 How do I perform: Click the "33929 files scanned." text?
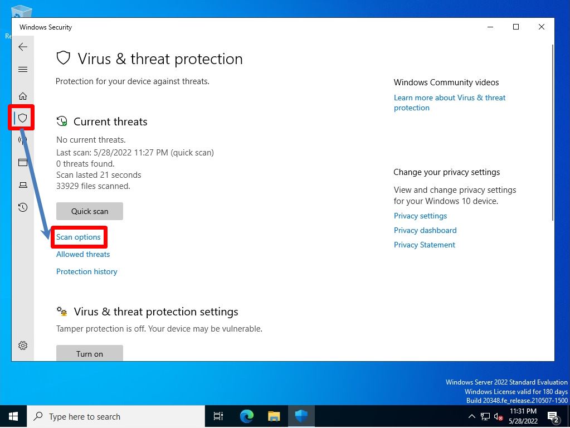coord(93,186)
